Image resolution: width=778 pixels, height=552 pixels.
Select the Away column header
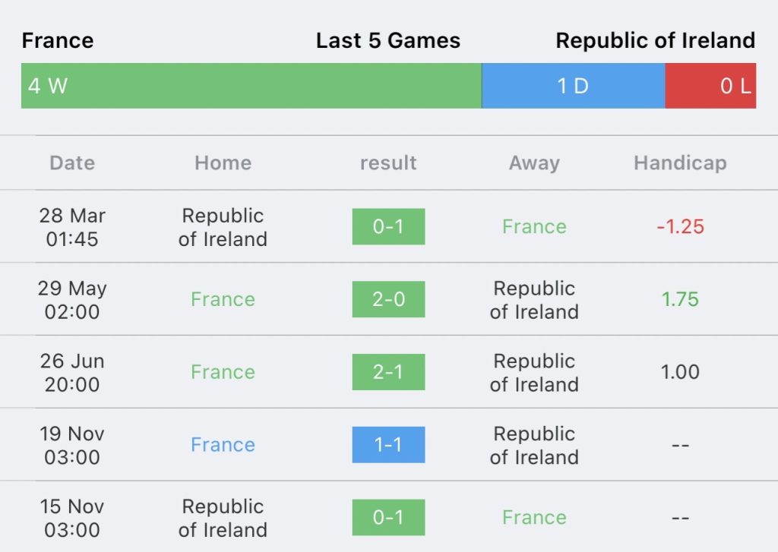click(534, 162)
